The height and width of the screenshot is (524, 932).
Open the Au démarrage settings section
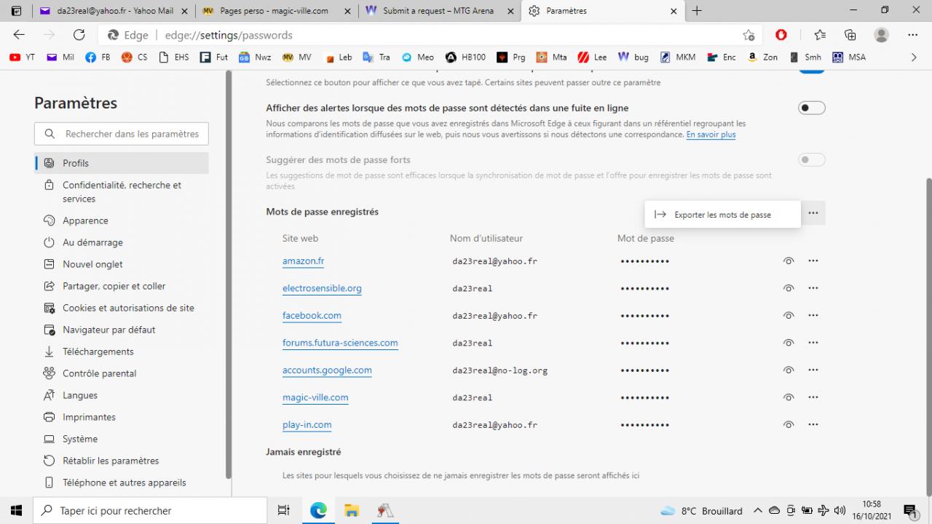[122, 242]
